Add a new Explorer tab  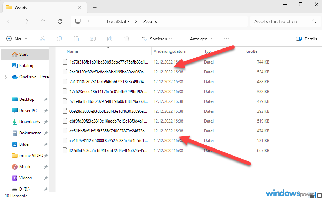[95, 8]
